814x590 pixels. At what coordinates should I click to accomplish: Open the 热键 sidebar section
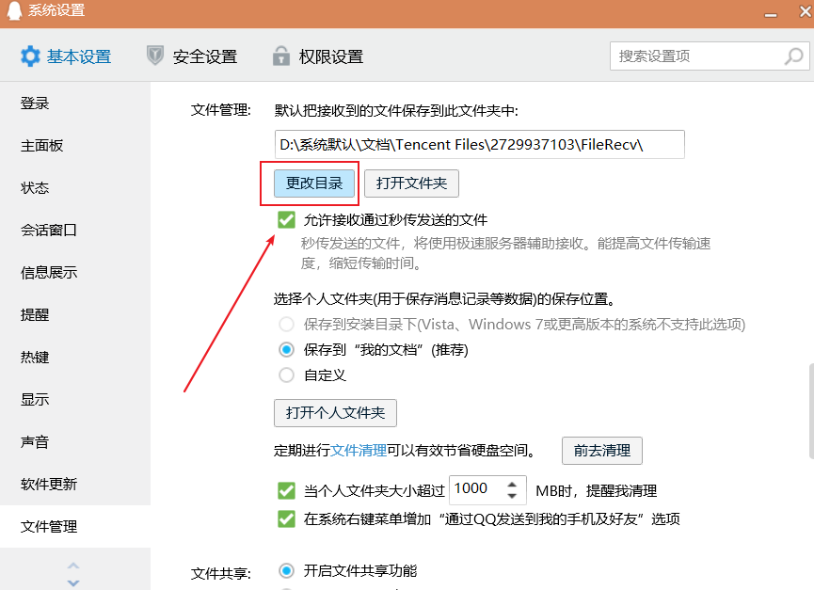pos(75,358)
